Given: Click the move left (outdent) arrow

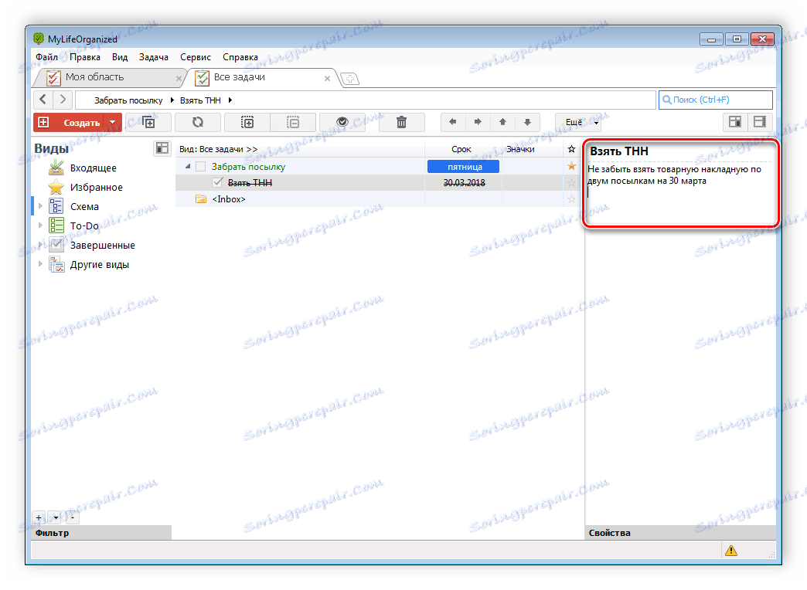Looking at the screenshot, I should tap(453, 122).
